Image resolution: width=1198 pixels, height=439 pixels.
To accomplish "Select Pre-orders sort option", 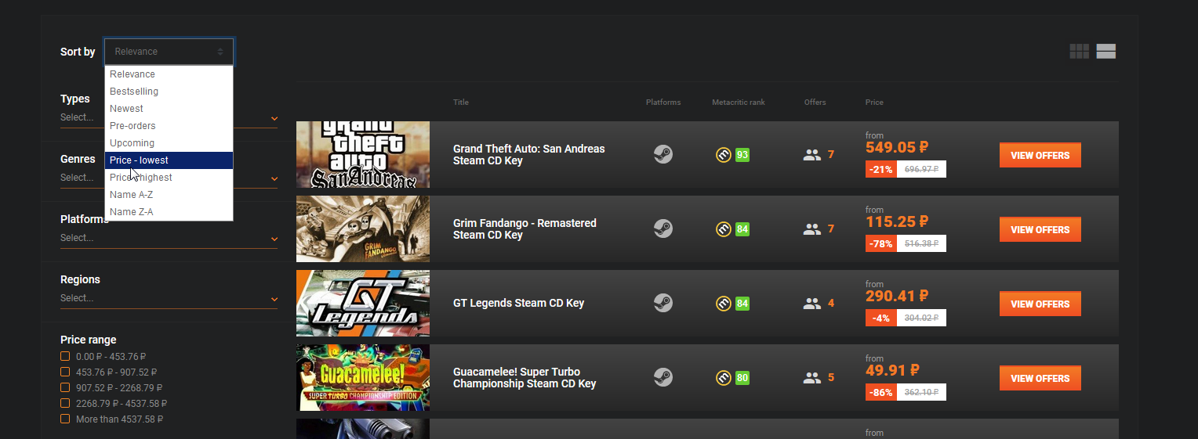I will tap(169, 126).
